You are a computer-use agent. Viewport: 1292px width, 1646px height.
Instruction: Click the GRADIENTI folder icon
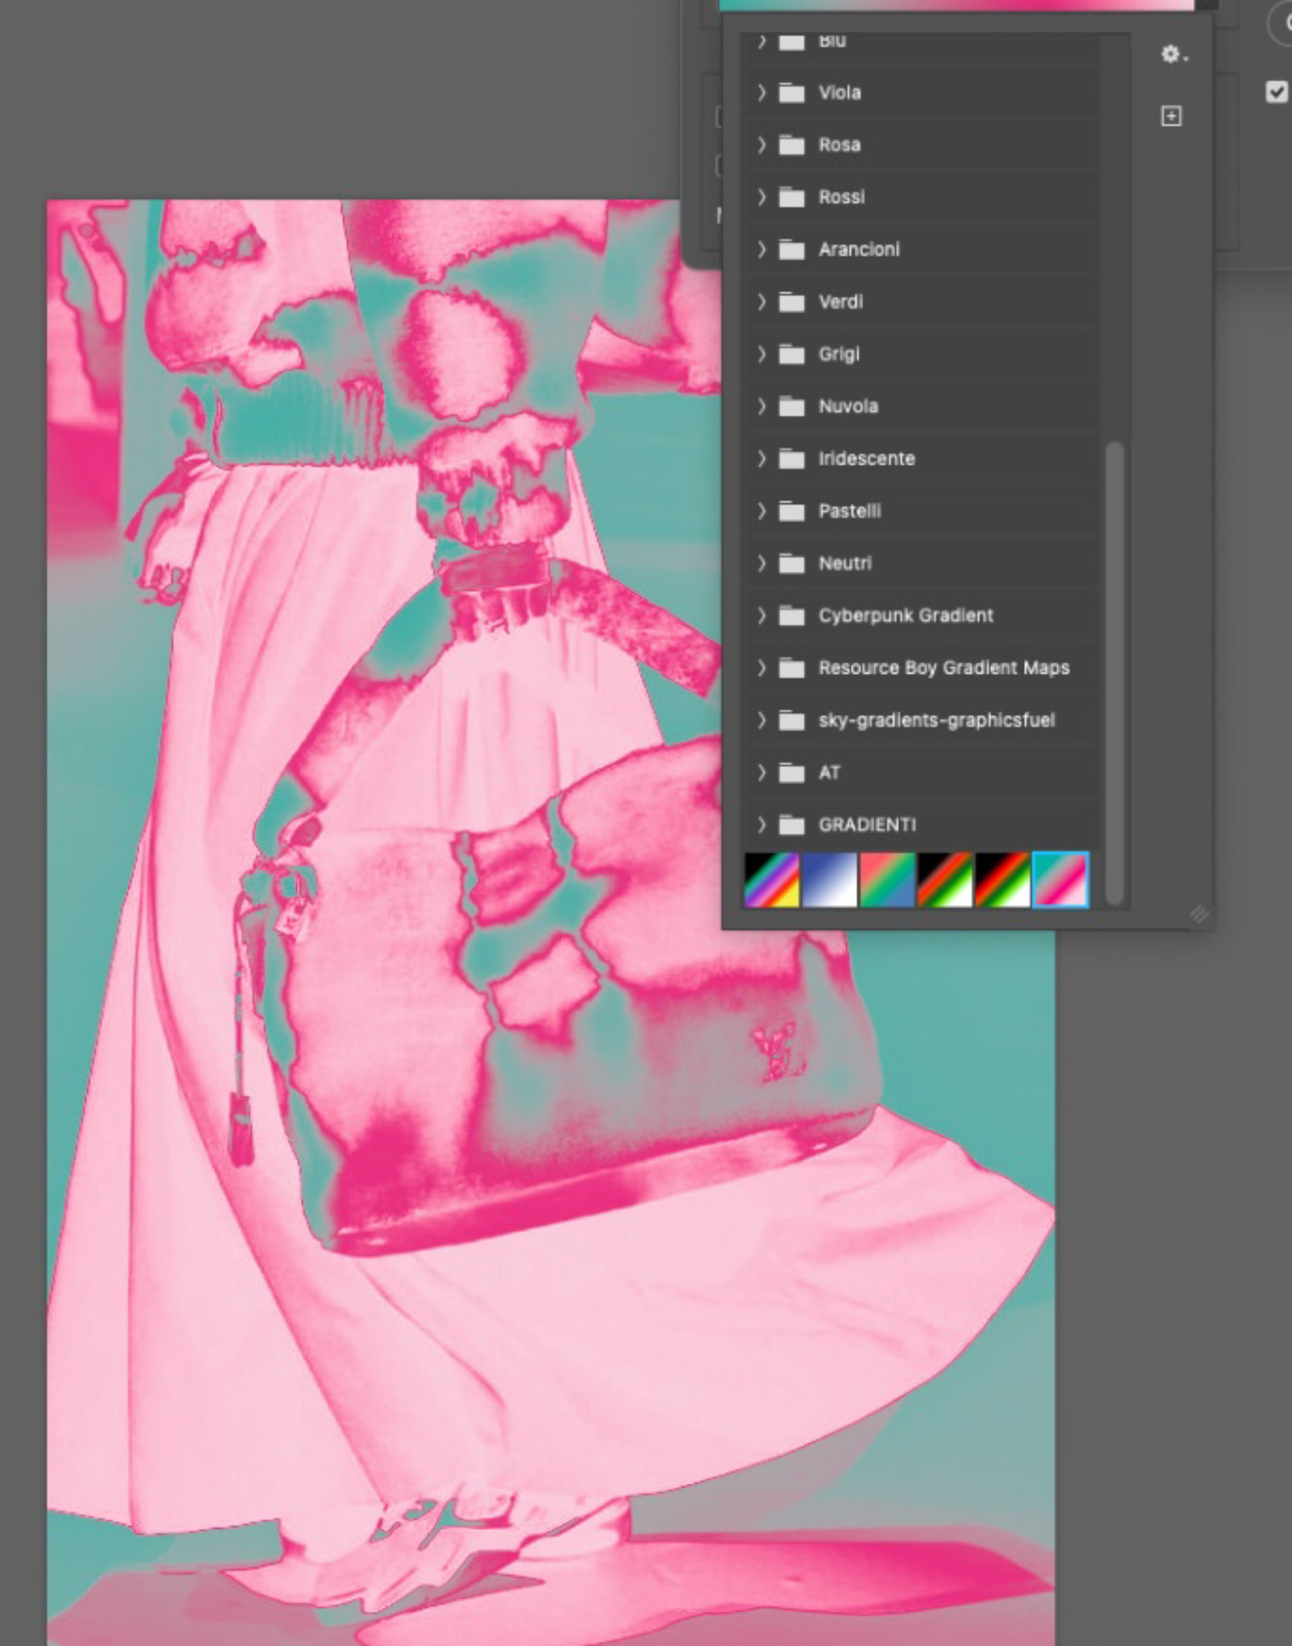pyautogui.click(x=791, y=824)
